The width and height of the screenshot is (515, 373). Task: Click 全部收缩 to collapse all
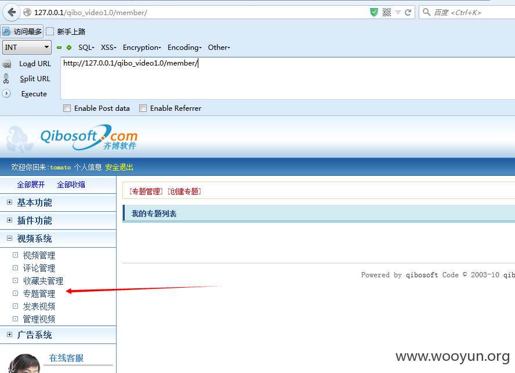tap(71, 184)
